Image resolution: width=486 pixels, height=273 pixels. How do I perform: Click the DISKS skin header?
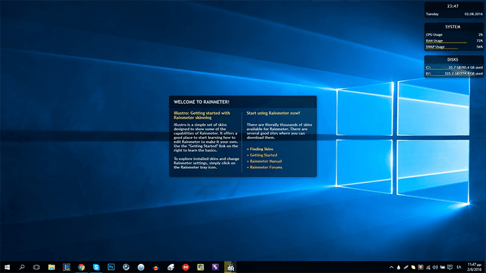453,60
